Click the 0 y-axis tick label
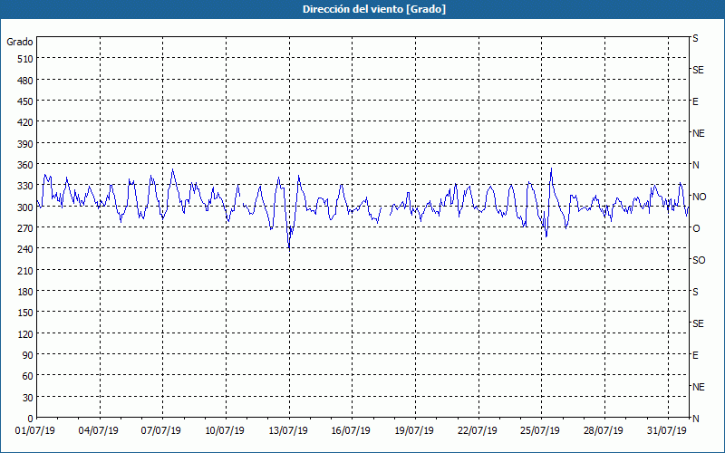725x453 pixels. point(31,419)
